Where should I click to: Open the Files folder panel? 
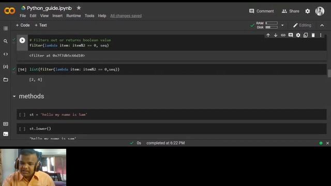(x=6, y=80)
